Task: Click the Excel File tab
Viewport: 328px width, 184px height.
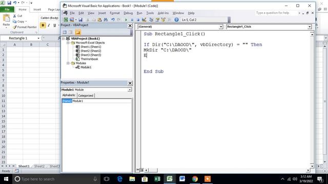Action: 7,9
